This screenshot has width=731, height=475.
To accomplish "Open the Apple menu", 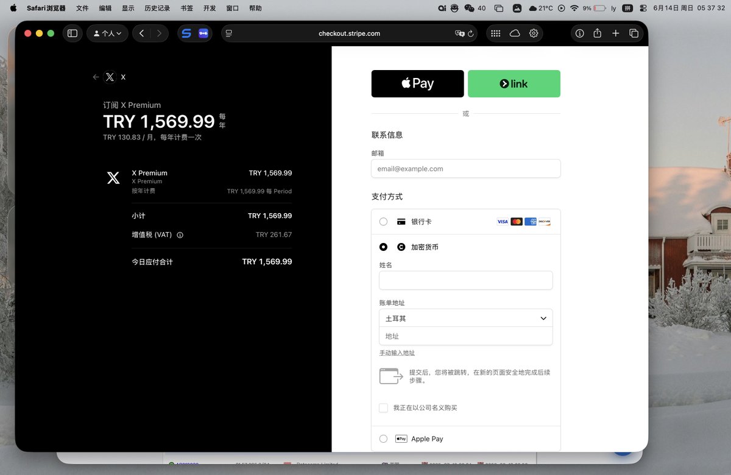I will (x=13, y=9).
